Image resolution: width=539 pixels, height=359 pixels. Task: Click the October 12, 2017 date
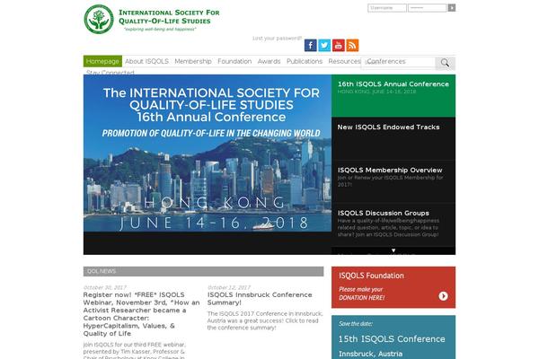click(x=229, y=287)
